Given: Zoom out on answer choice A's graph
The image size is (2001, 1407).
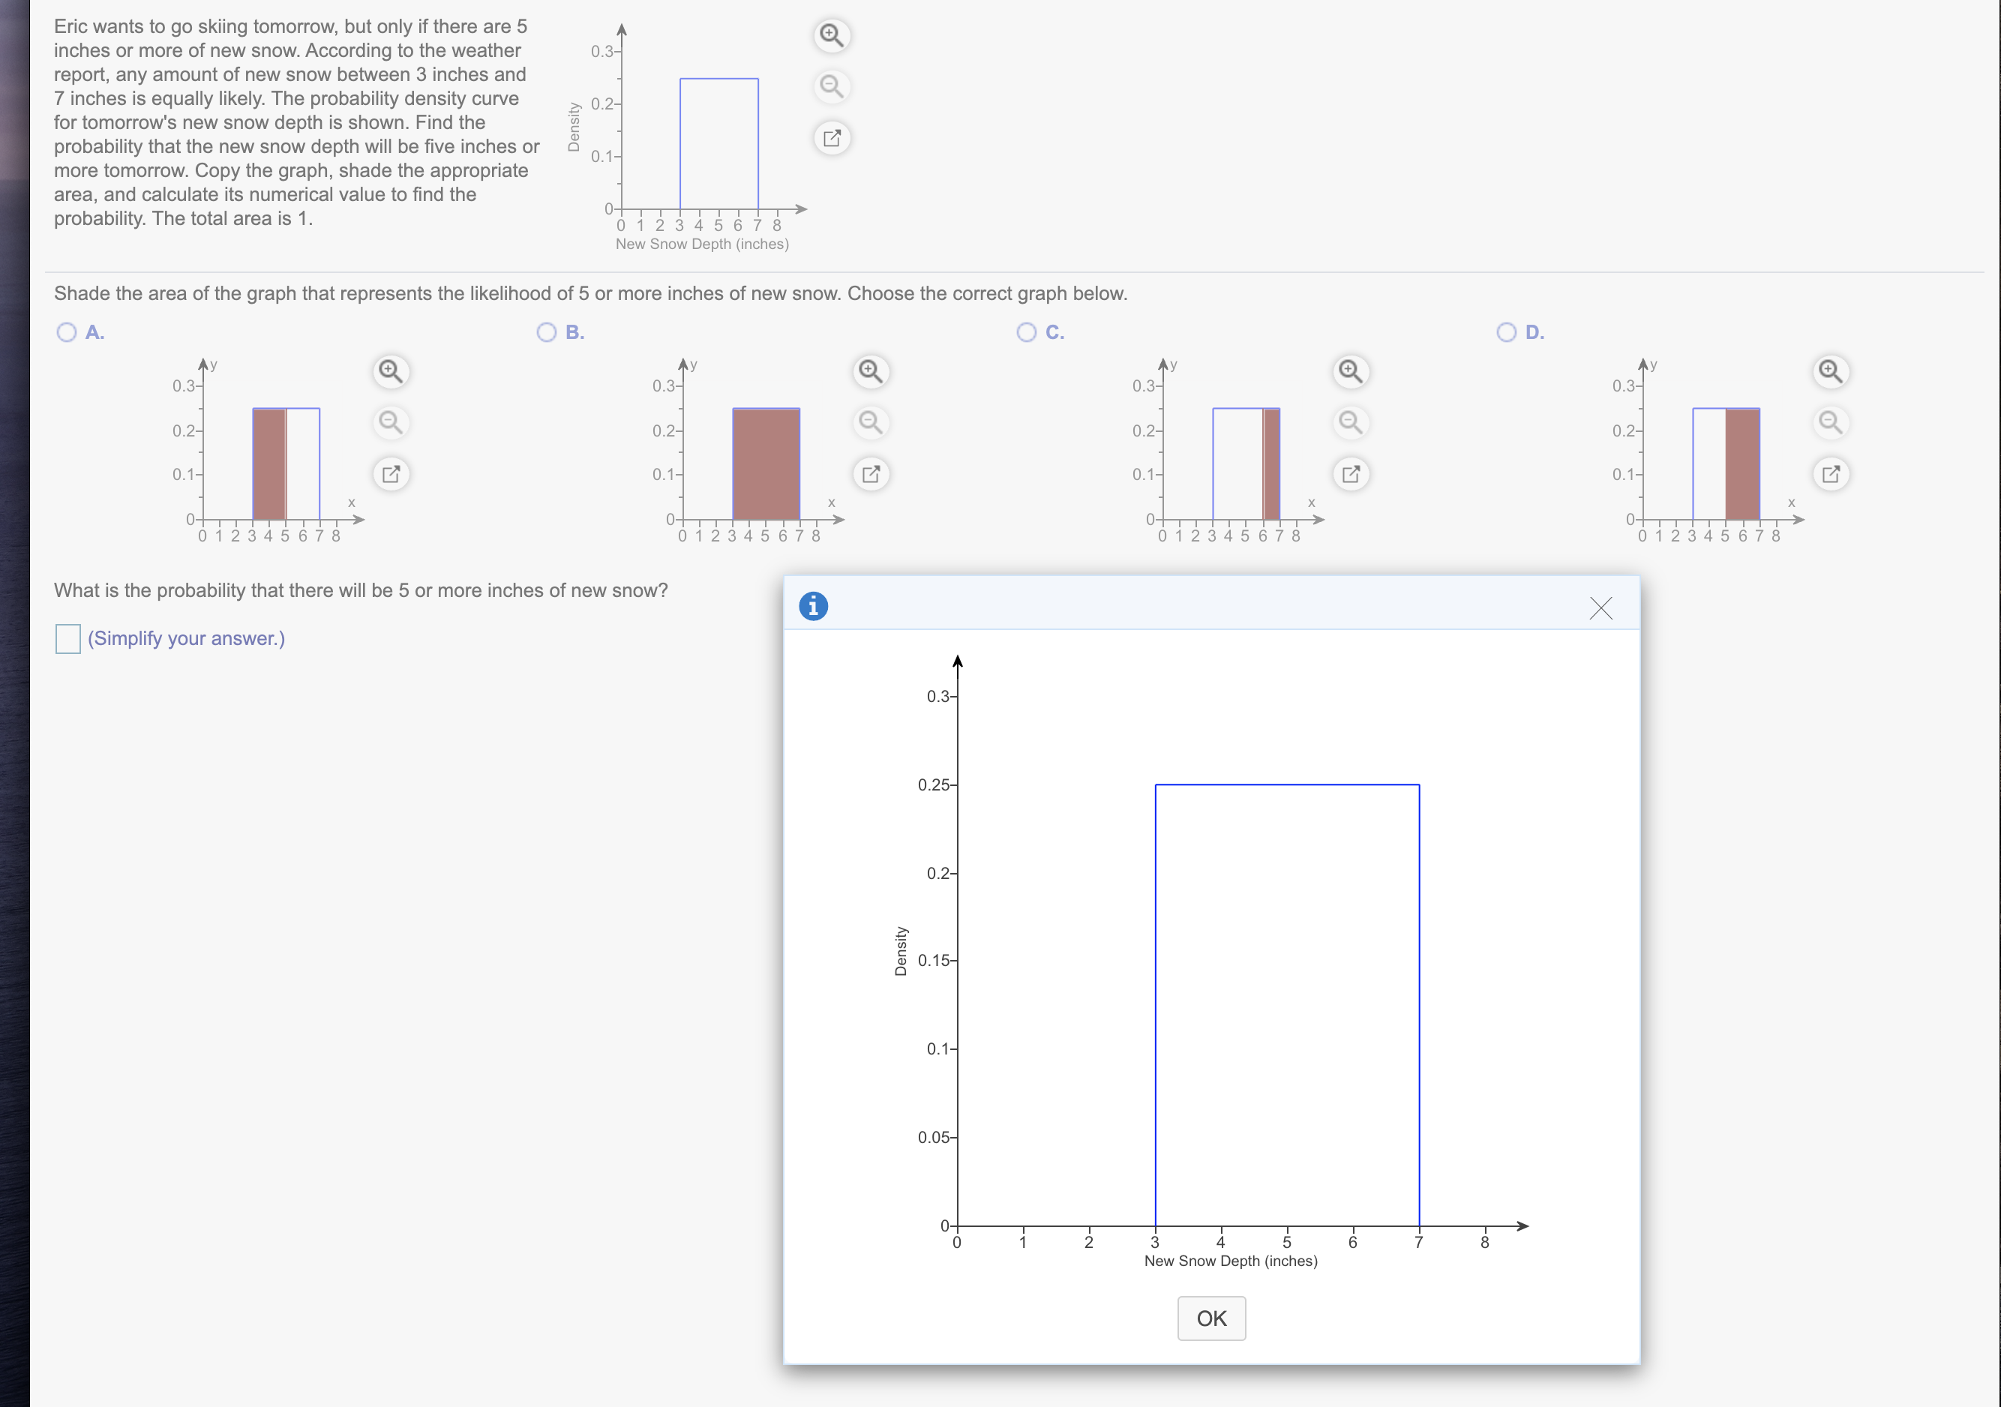Looking at the screenshot, I should pos(391,422).
